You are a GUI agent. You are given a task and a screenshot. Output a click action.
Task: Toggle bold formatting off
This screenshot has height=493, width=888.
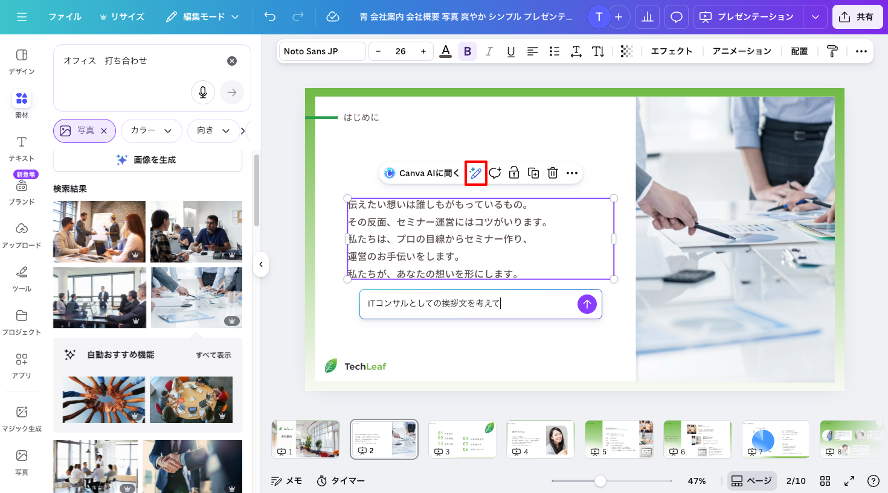pyautogui.click(x=467, y=51)
